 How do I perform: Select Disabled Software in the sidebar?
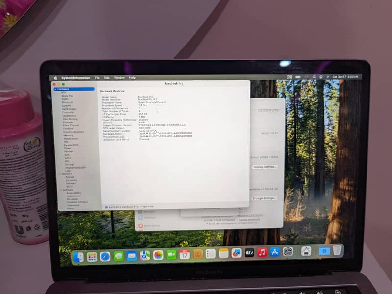[x=77, y=202]
